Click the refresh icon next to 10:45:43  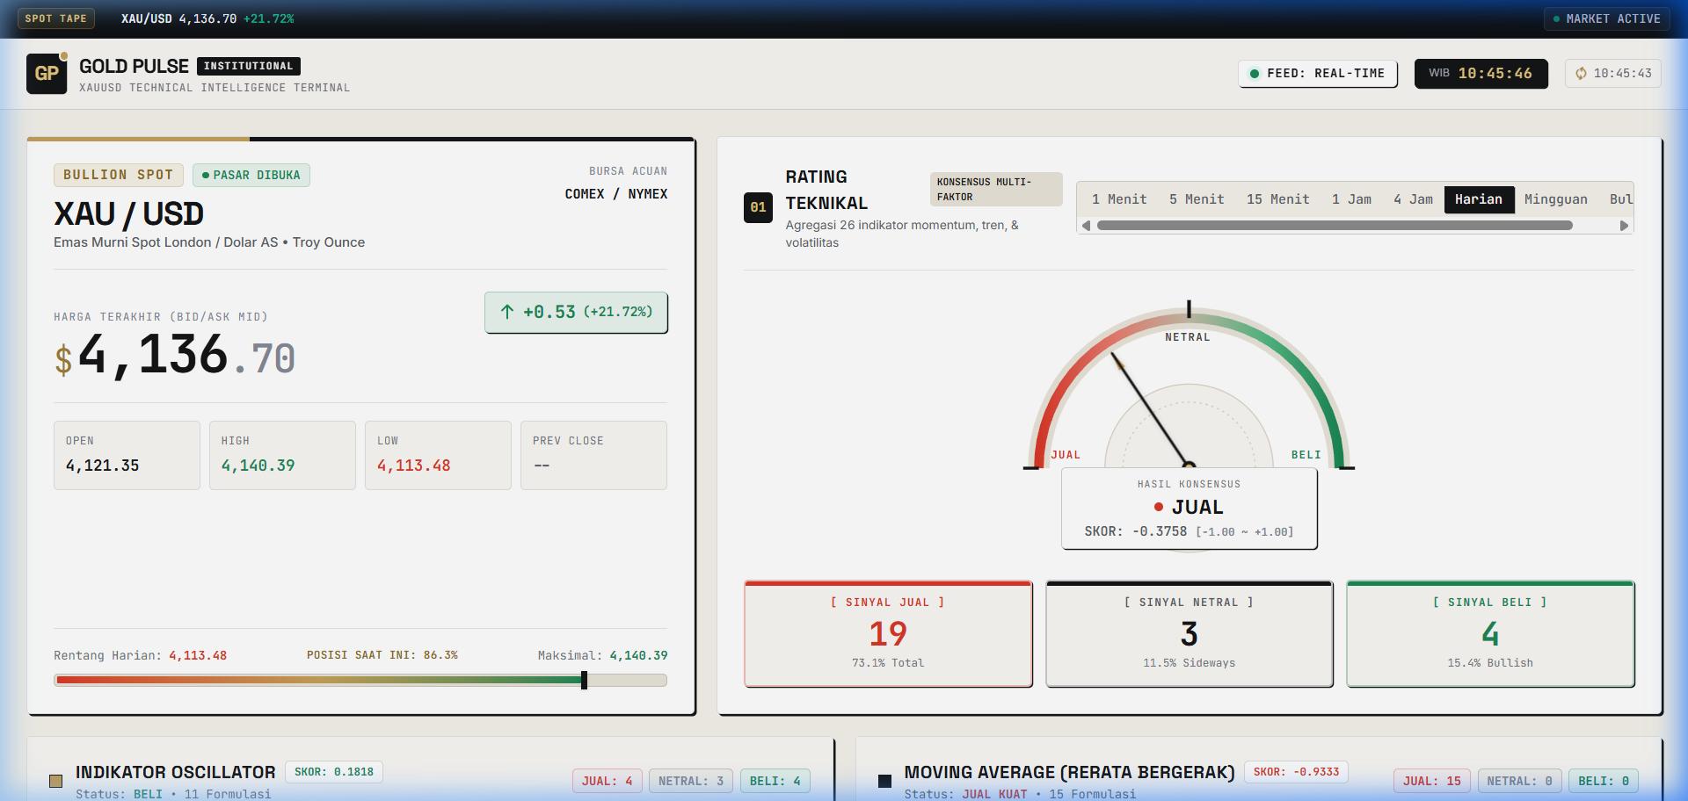pyautogui.click(x=1581, y=74)
